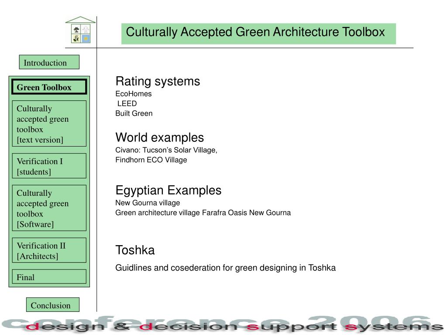This screenshot has height=335, width=447.
Task: Go to Verification II [Architects]
Action: click(49, 250)
